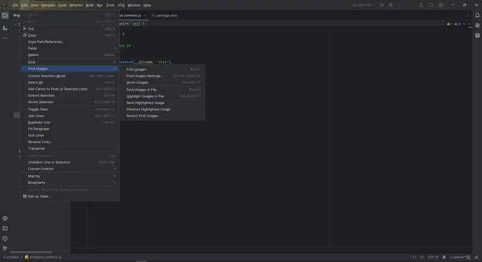Image resolution: width=482 pixels, height=262 pixels.
Task: Open IDE settings gear icon
Action: click(x=441, y=5)
